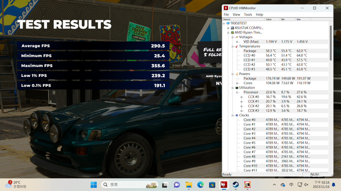
Task: Click the 191.07 W max package power
Action: click(304, 78)
